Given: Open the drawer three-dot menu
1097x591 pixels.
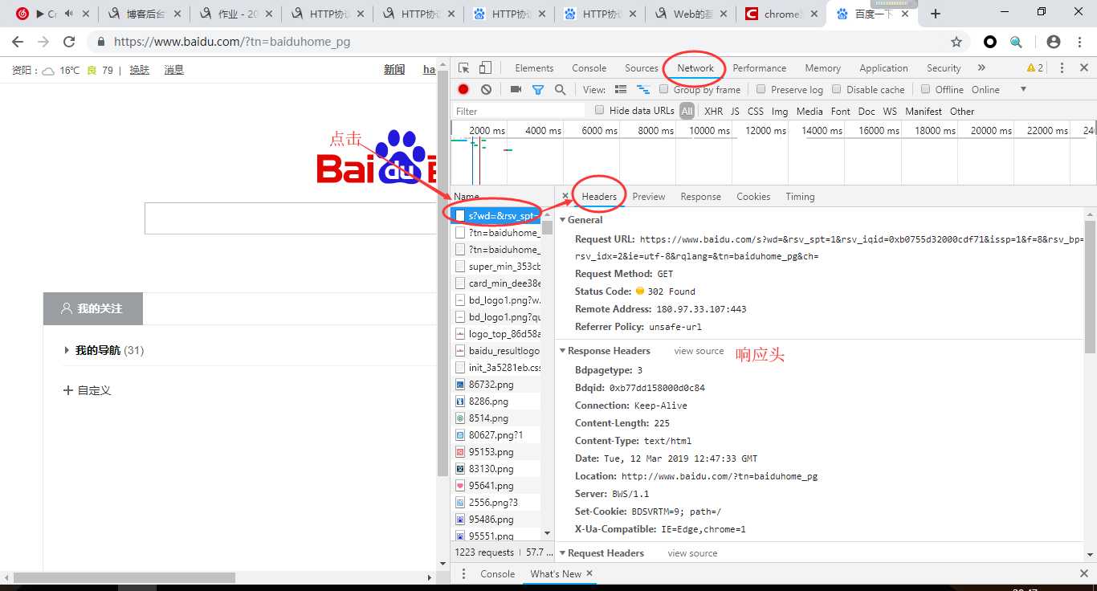Looking at the screenshot, I should 463,573.
